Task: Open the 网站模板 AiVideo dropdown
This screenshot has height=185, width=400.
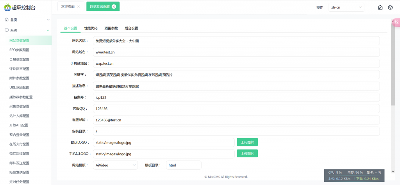Action: [x=115, y=165]
